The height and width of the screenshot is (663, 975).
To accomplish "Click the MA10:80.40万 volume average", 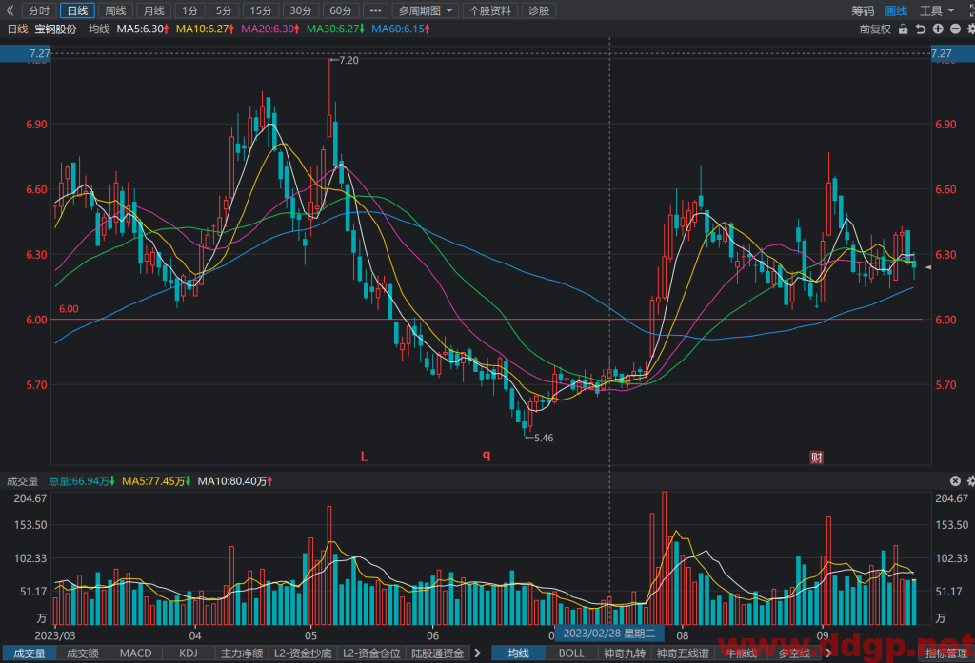I will [x=235, y=481].
